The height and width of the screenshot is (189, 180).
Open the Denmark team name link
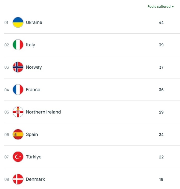pyautogui.click(x=35, y=179)
